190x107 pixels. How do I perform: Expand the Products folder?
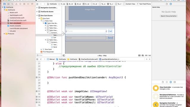click(4, 34)
